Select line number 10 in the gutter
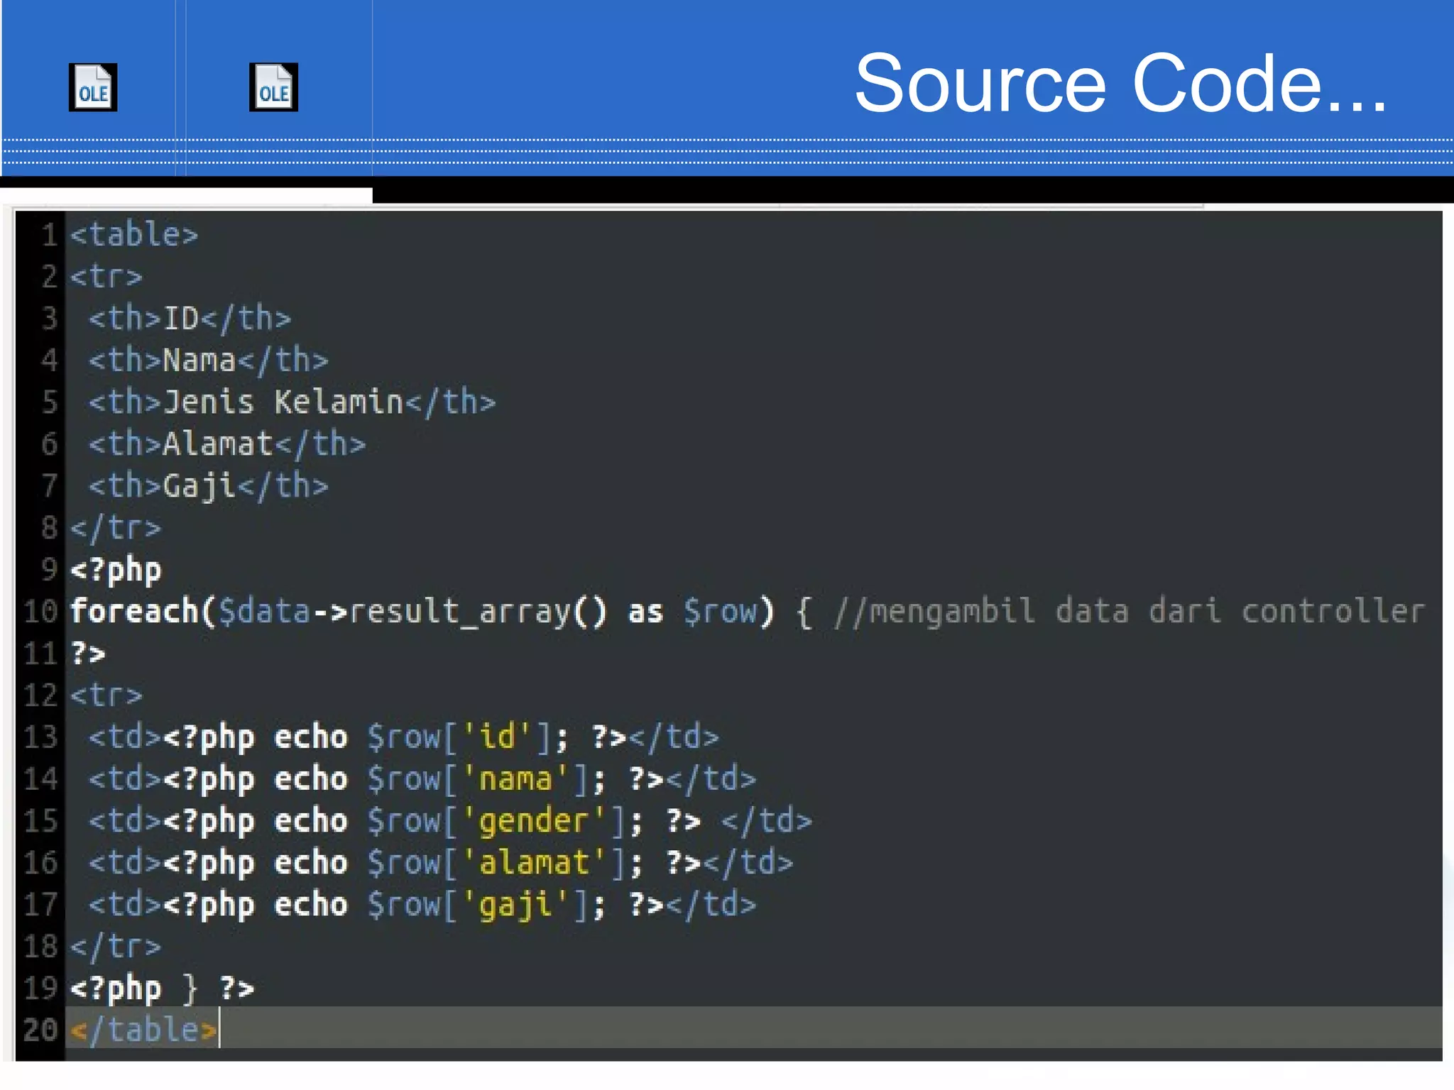The width and height of the screenshot is (1454, 1090). click(x=40, y=612)
